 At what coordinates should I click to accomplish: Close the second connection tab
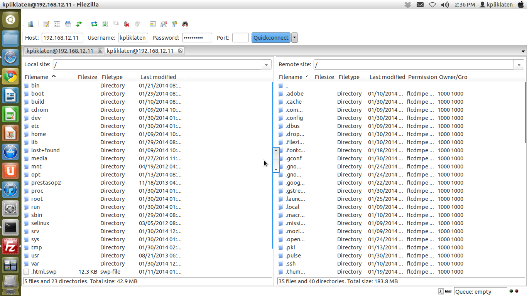tap(180, 50)
